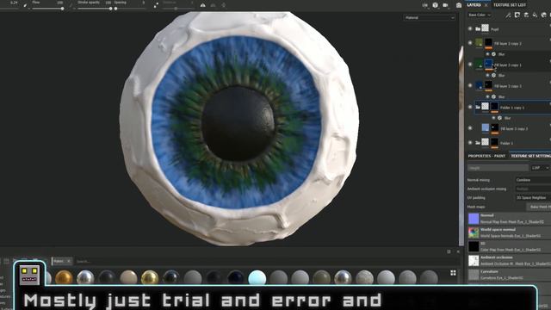The width and height of the screenshot is (551, 310).
Task: Hide the Folder 1 copy 1 layer
Action: point(470,107)
